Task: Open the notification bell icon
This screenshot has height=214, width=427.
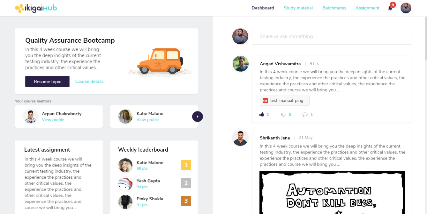Action: click(x=390, y=8)
